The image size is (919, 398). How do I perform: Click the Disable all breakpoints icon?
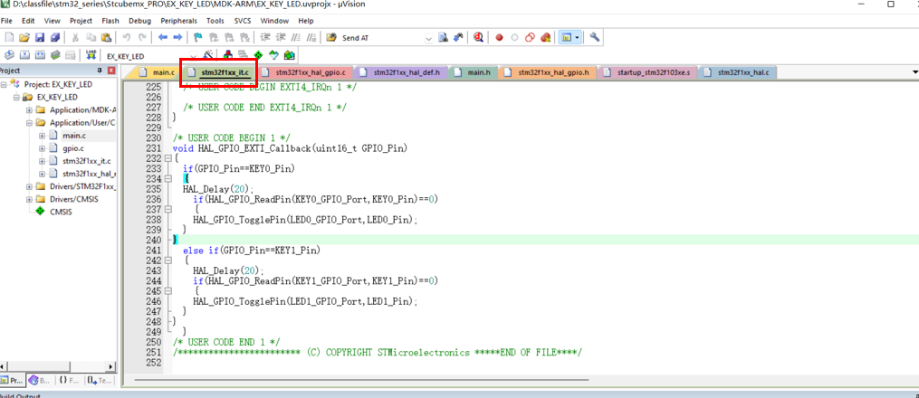tap(530, 37)
